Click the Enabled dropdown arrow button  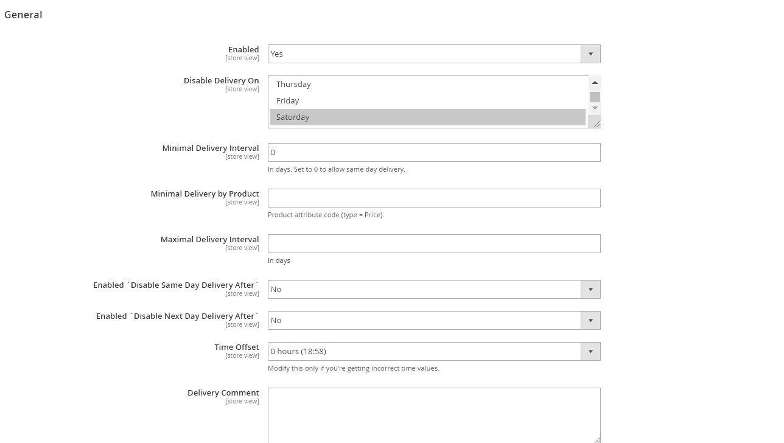[590, 54]
